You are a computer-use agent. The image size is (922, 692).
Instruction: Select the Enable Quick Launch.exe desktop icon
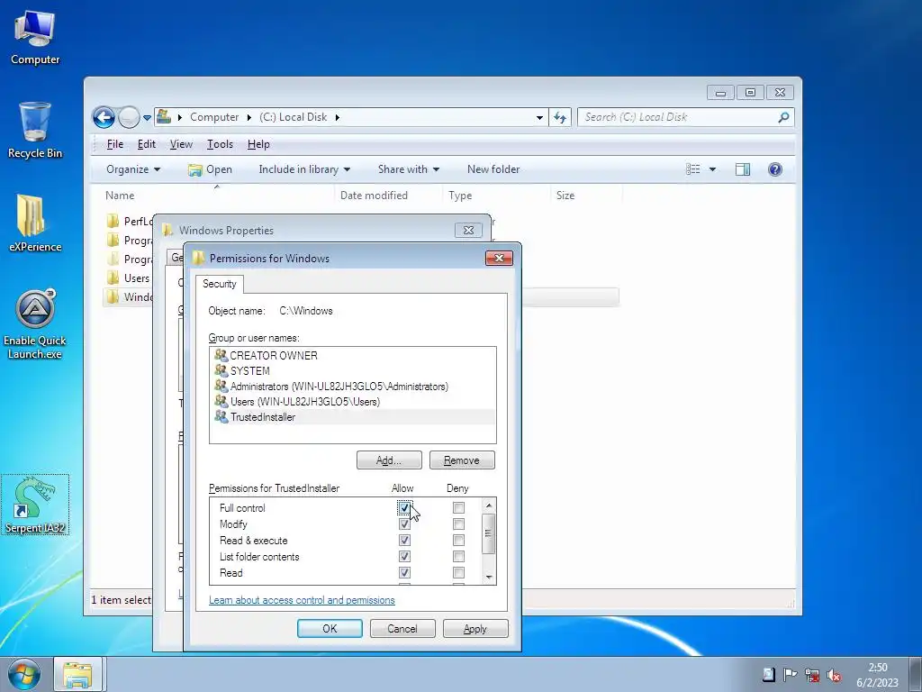click(x=35, y=324)
